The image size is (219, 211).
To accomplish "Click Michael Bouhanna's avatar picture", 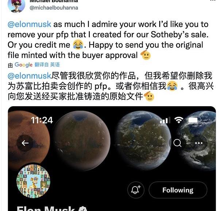I will tap(16, 5).
